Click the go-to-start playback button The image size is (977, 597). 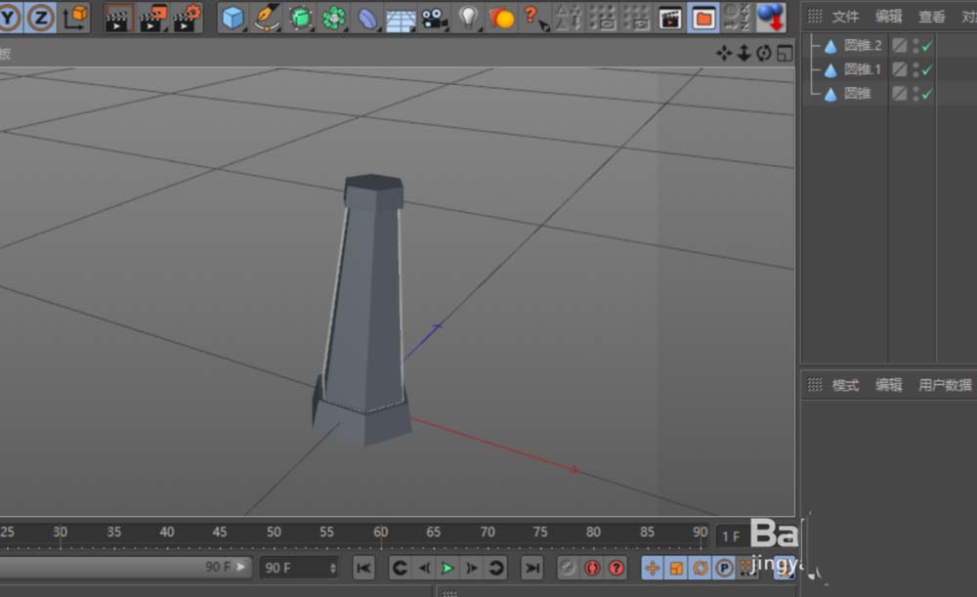pos(363,568)
